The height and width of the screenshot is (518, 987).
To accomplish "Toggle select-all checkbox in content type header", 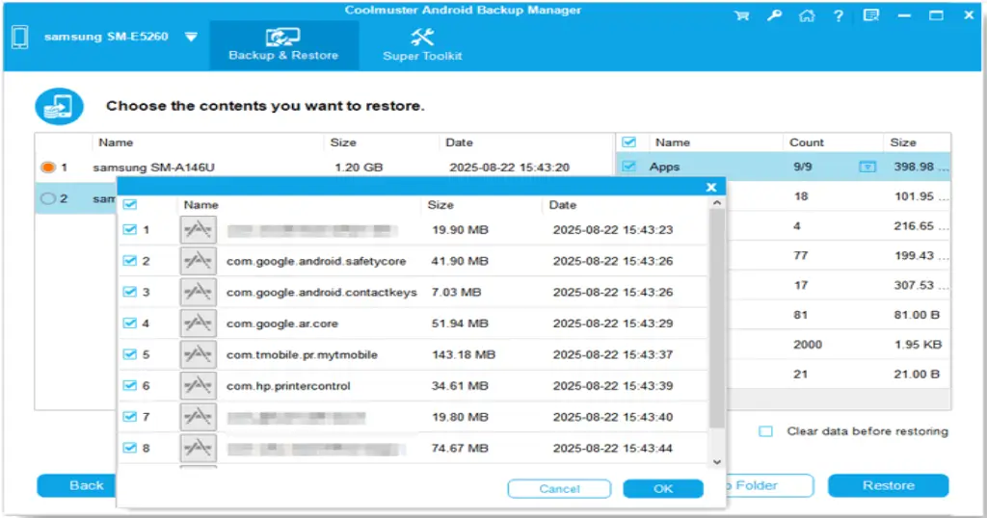I will (628, 142).
